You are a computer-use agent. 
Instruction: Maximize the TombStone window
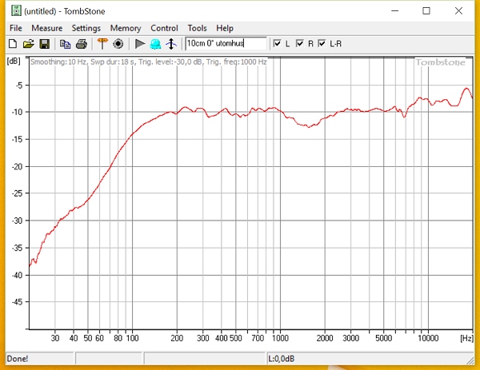tap(426, 11)
